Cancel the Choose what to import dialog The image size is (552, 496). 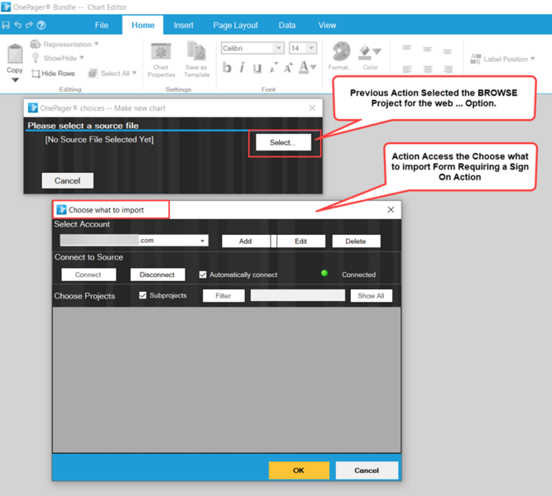coord(367,470)
